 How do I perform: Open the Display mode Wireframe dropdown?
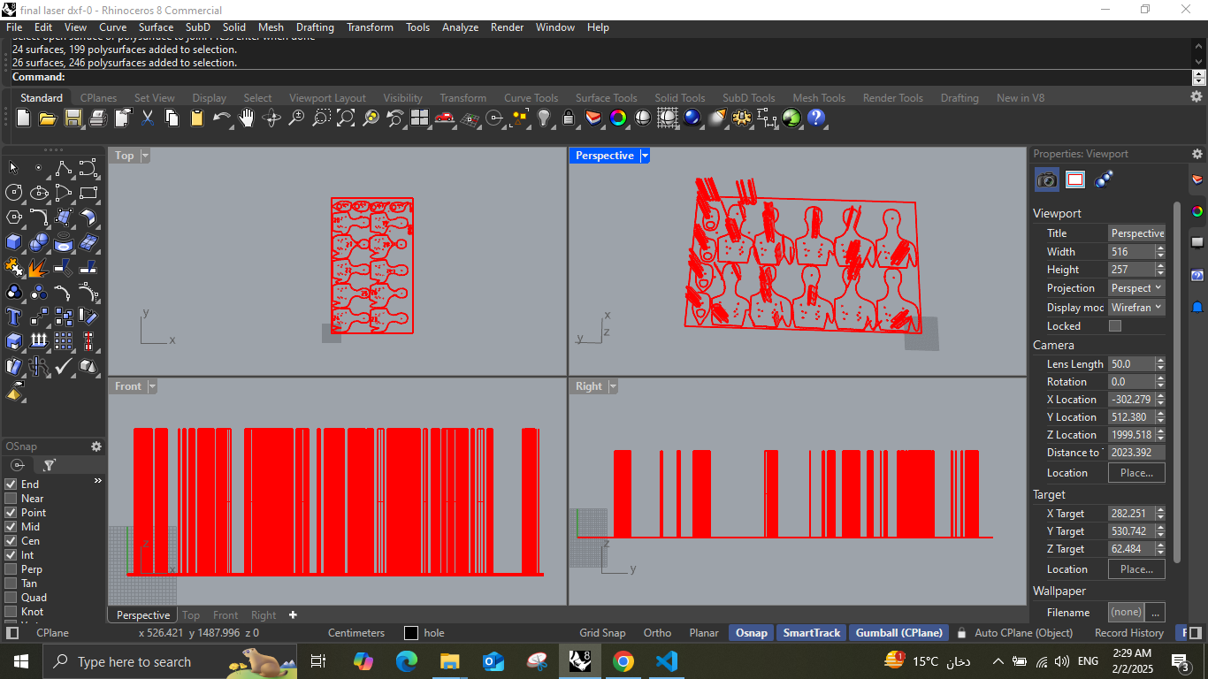point(1136,308)
